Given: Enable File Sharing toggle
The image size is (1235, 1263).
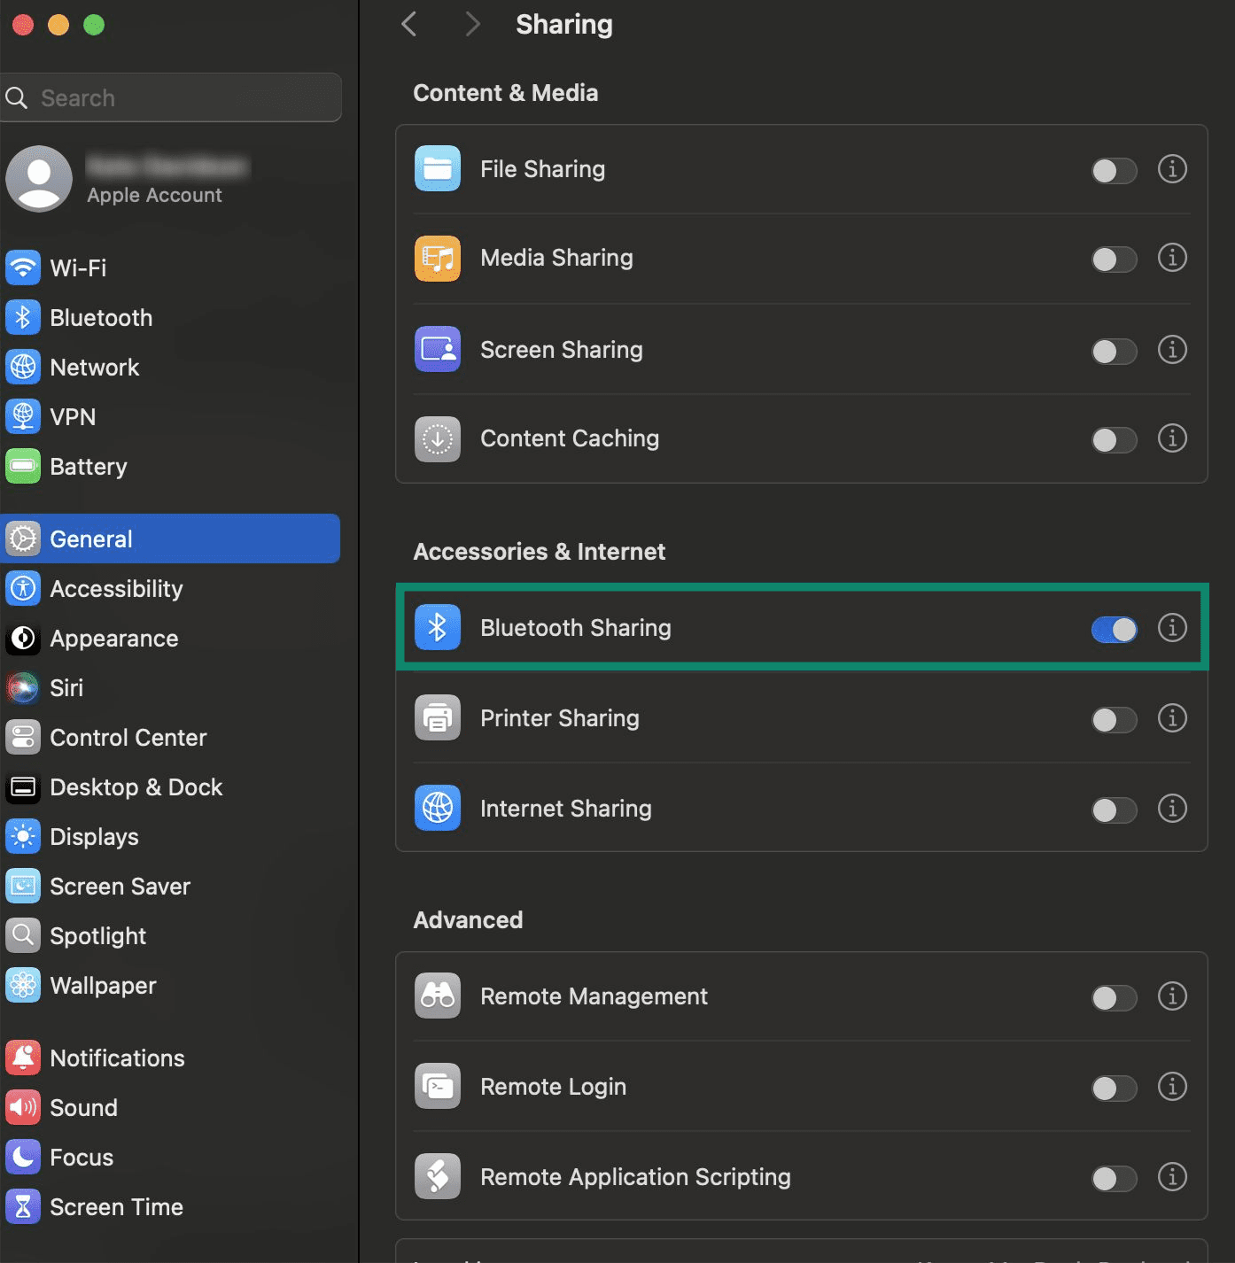Looking at the screenshot, I should pyautogui.click(x=1114, y=170).
